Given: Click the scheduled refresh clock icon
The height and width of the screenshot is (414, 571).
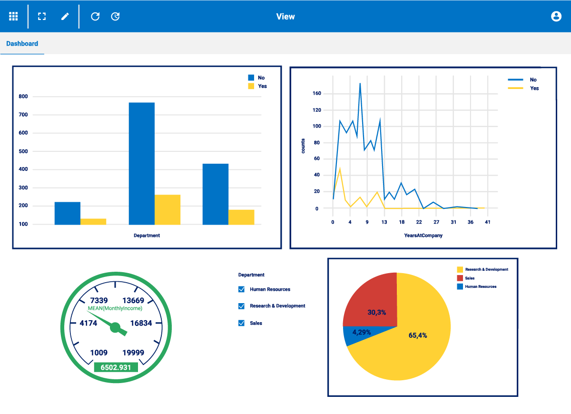Looking at the screenshot, I should [x=115, y=16].
